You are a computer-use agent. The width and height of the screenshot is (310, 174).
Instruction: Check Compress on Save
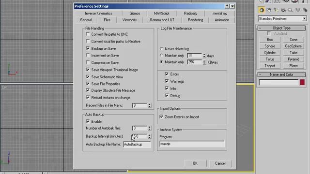tap(88, 62)
